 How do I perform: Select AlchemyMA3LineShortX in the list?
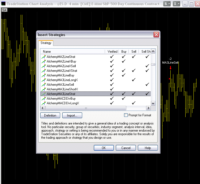pos(62,89)
